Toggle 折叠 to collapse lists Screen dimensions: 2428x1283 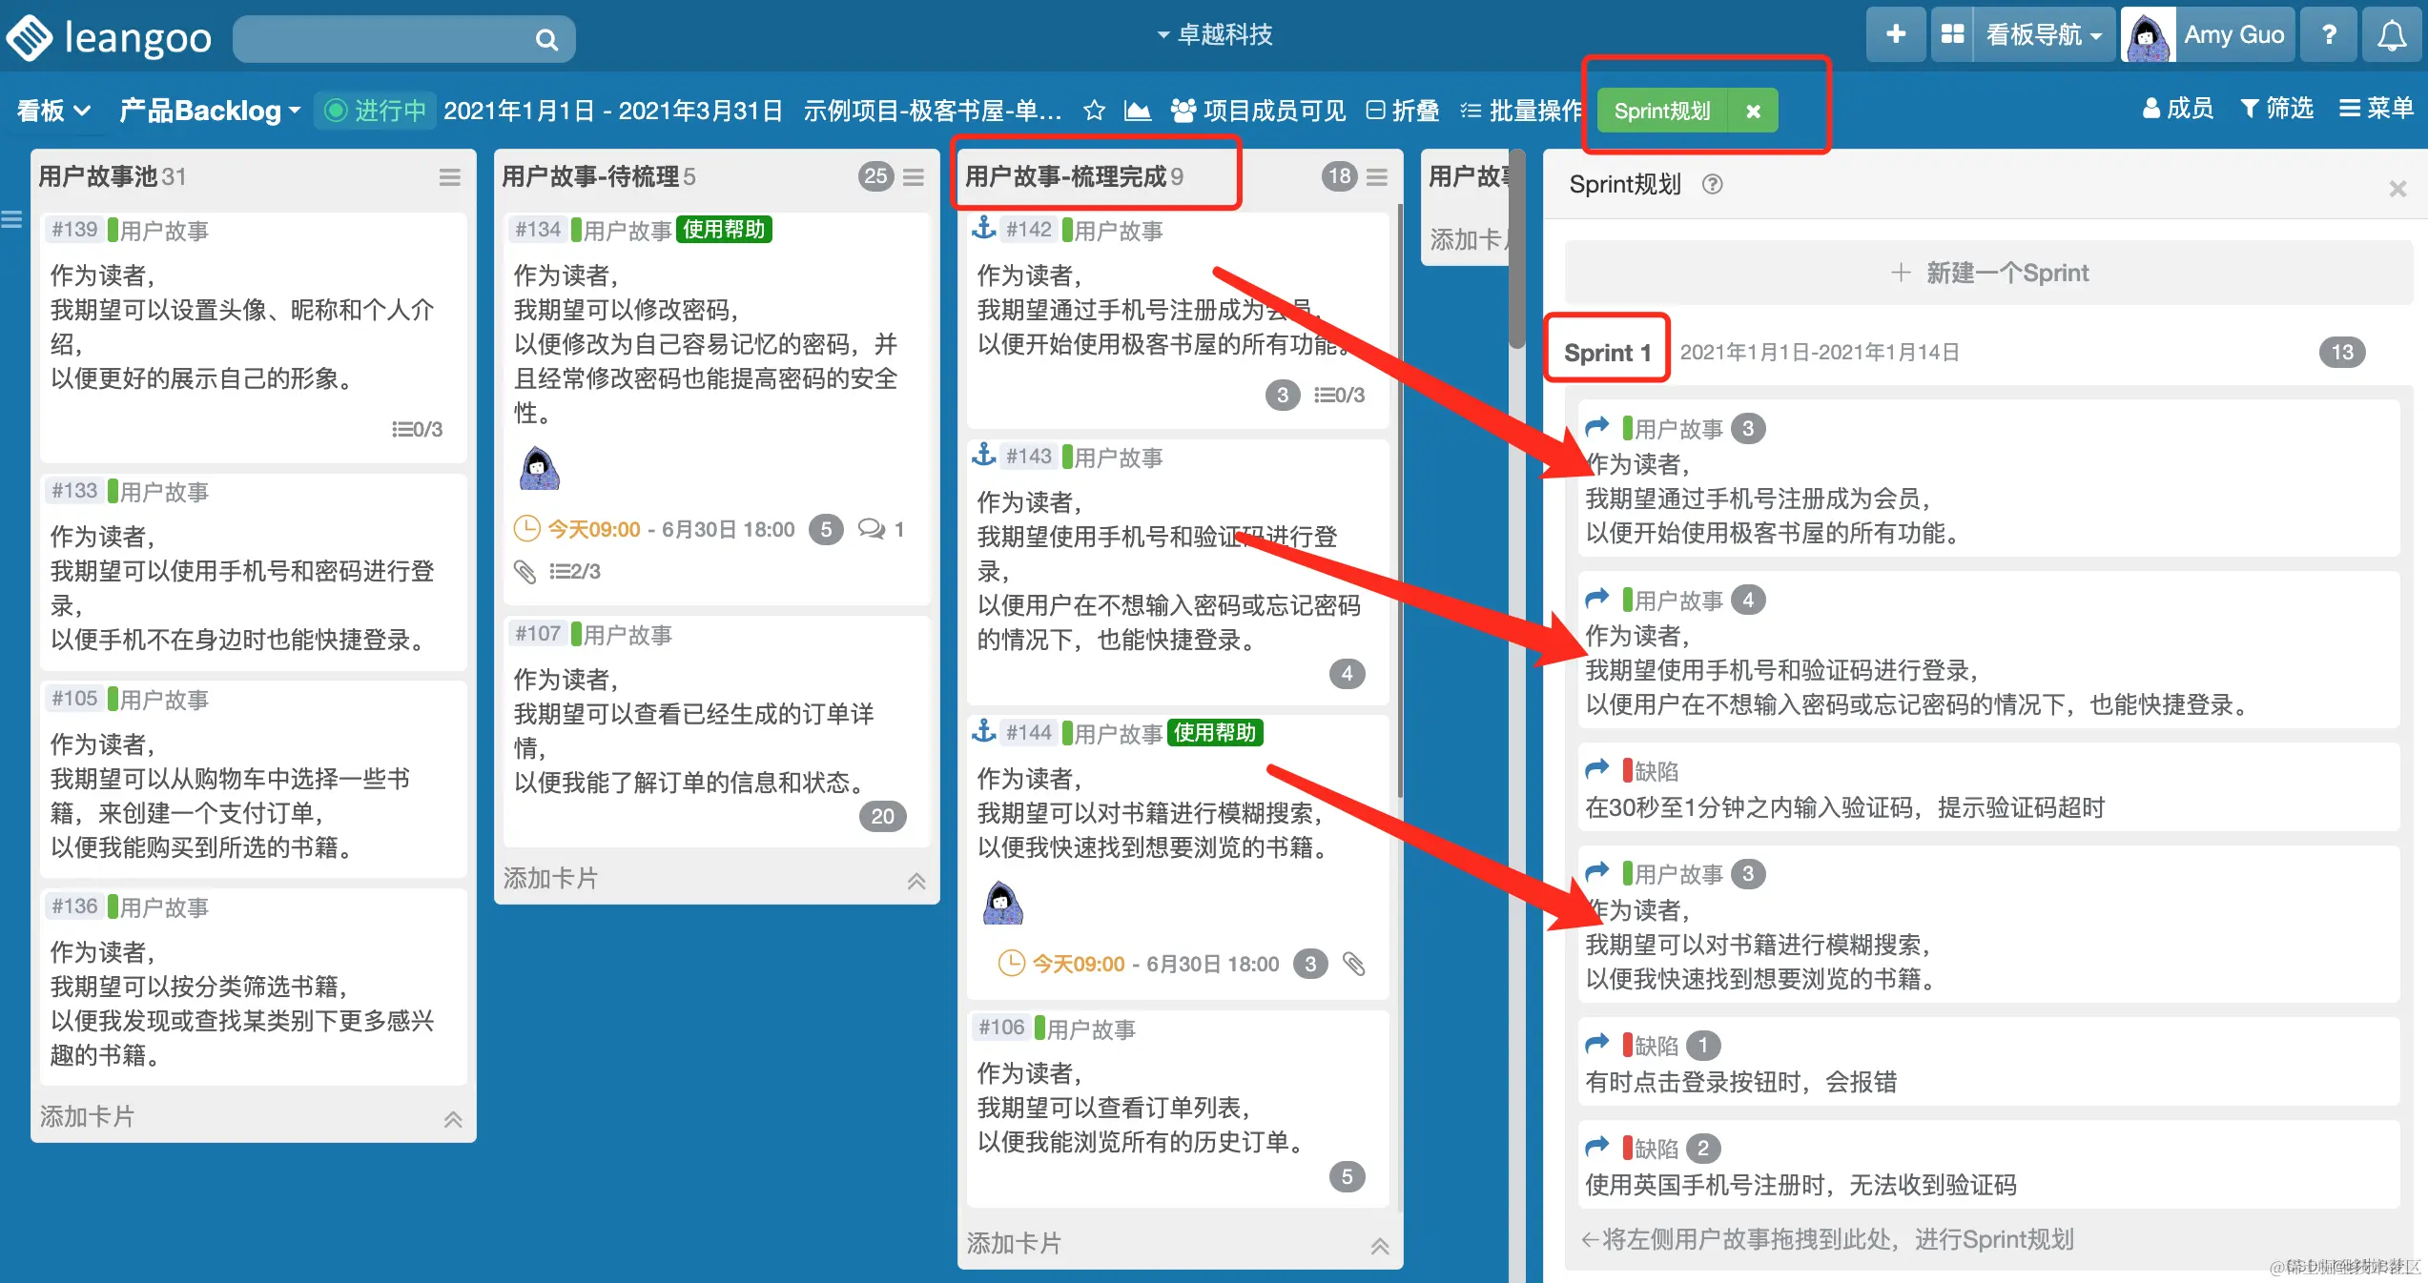[1403, 111]
